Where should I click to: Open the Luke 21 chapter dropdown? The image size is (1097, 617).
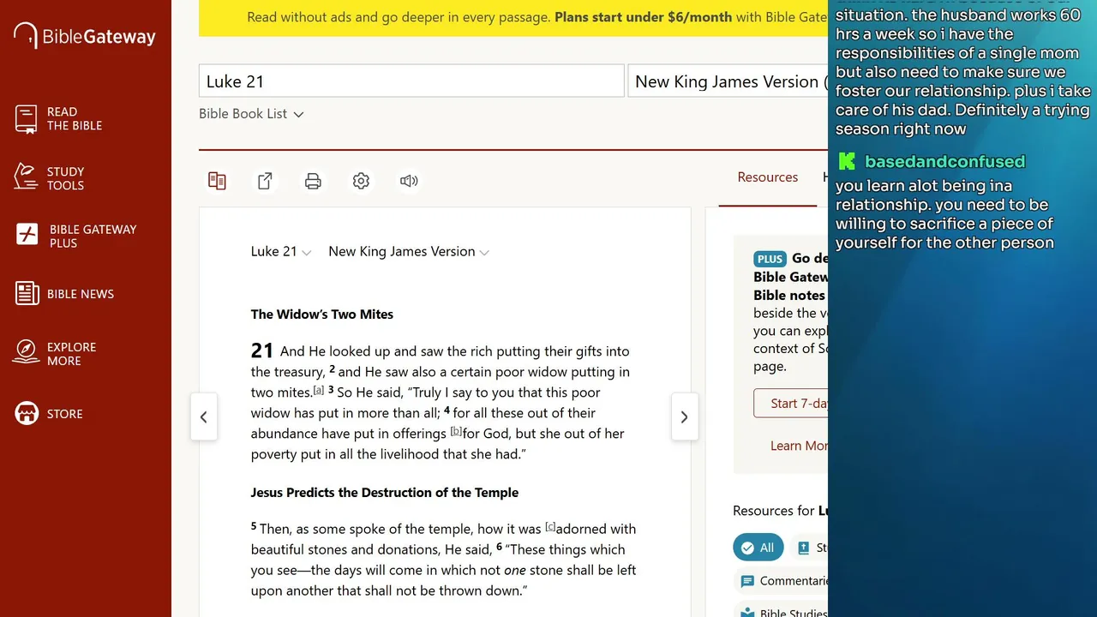(x=281, y=252)
